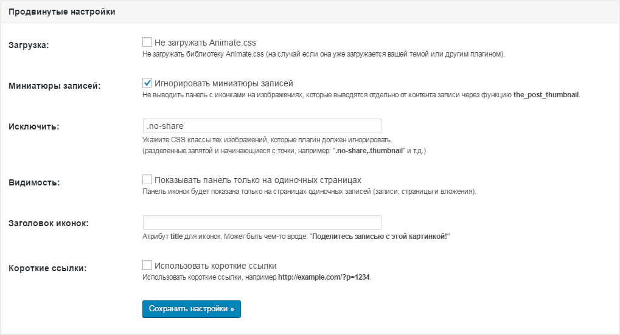This screenshot has height=335, width=620.
Task: Enable "Показывать панель только на одиночных страницах" checkbox
Action: point(147,179)
